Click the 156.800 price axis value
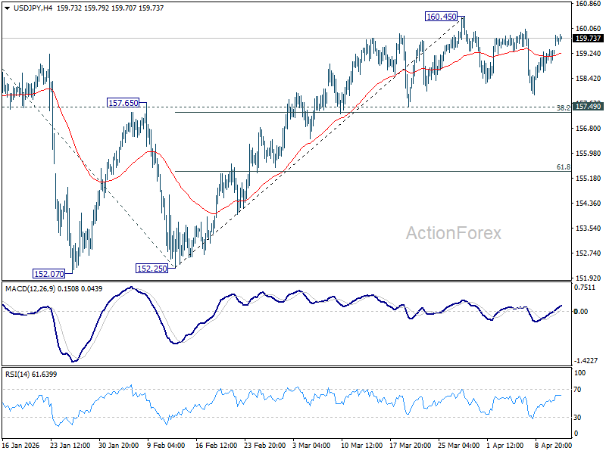The image size is (606, 454). pyautogui.click(x=589, y=129)
